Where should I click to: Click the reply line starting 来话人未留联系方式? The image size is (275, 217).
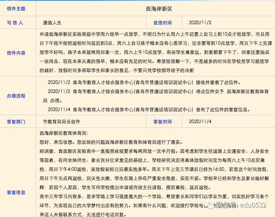click(83, 215)
